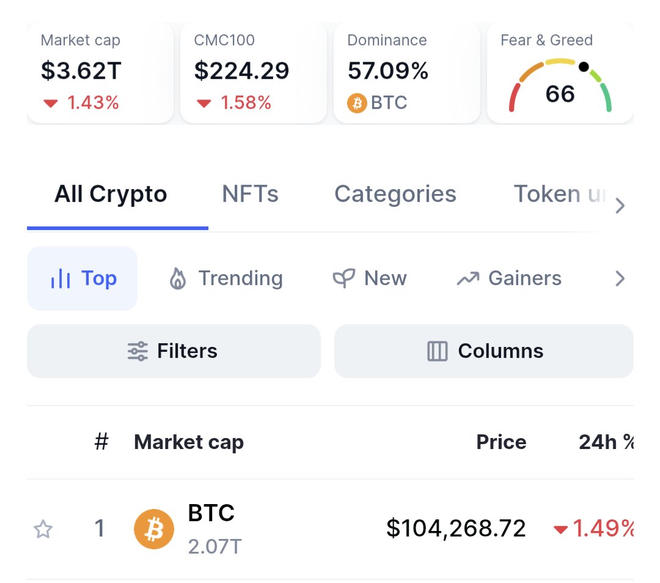Click the rising arrow icon beside Gainers

(x=468, y=278)
